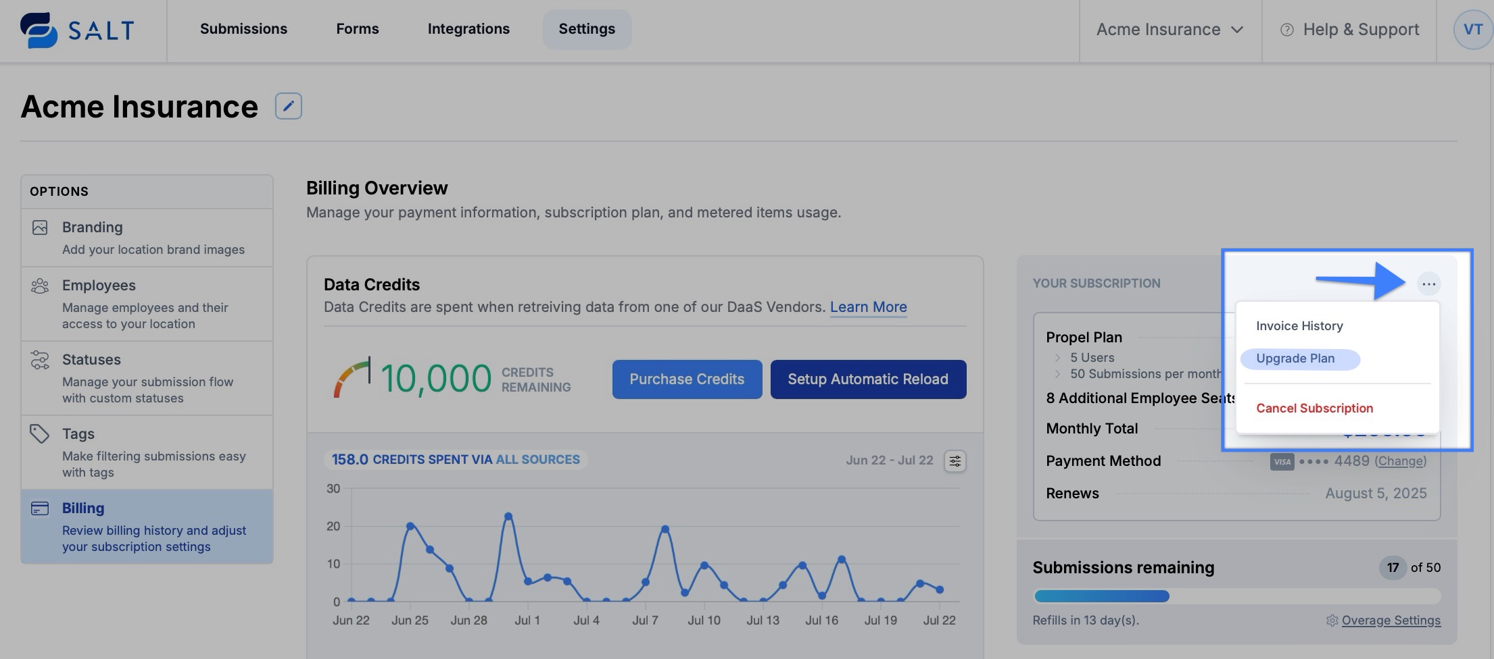Click the Tags label icon

pos(40,433)
